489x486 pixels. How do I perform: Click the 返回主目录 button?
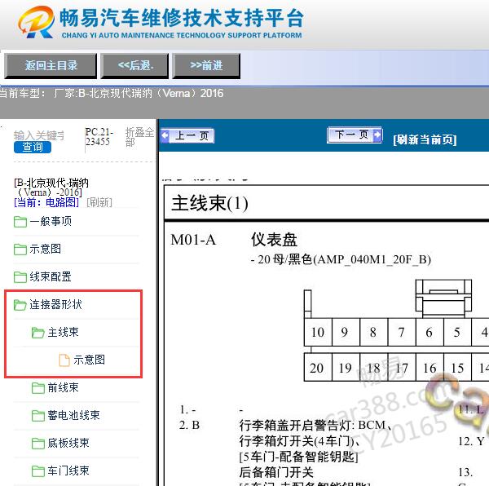51,65
